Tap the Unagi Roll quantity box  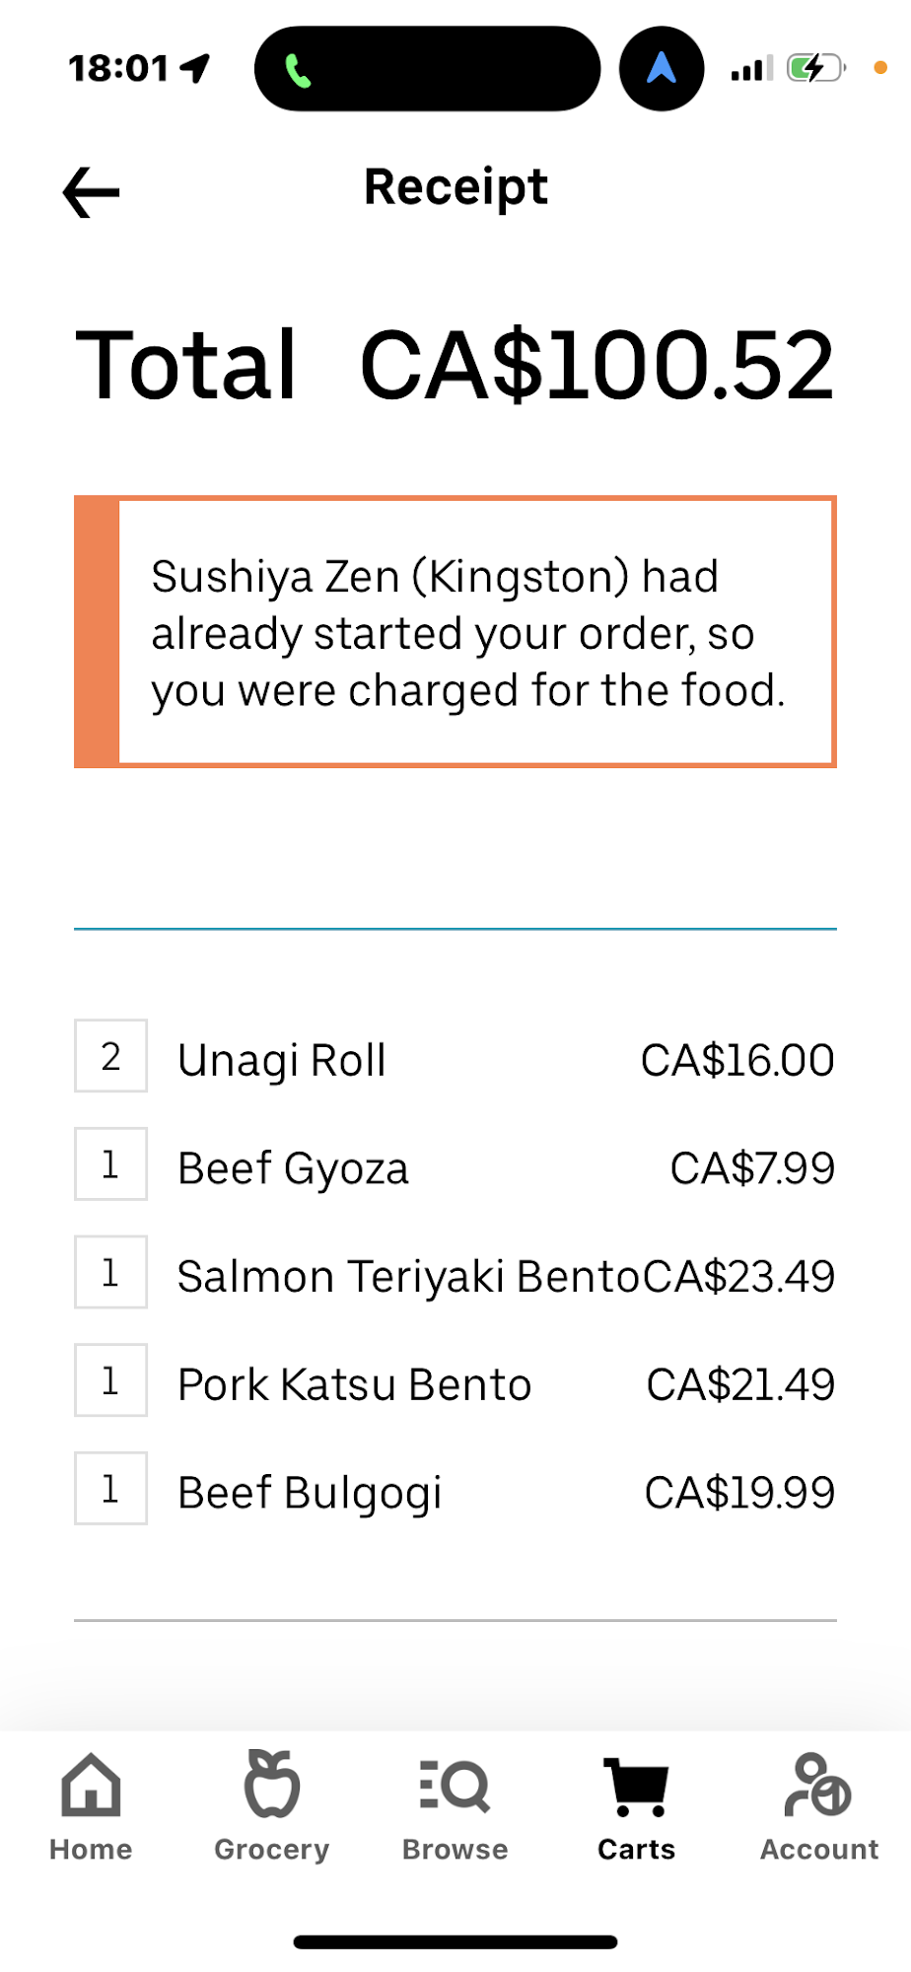[x=111, y=1056]
